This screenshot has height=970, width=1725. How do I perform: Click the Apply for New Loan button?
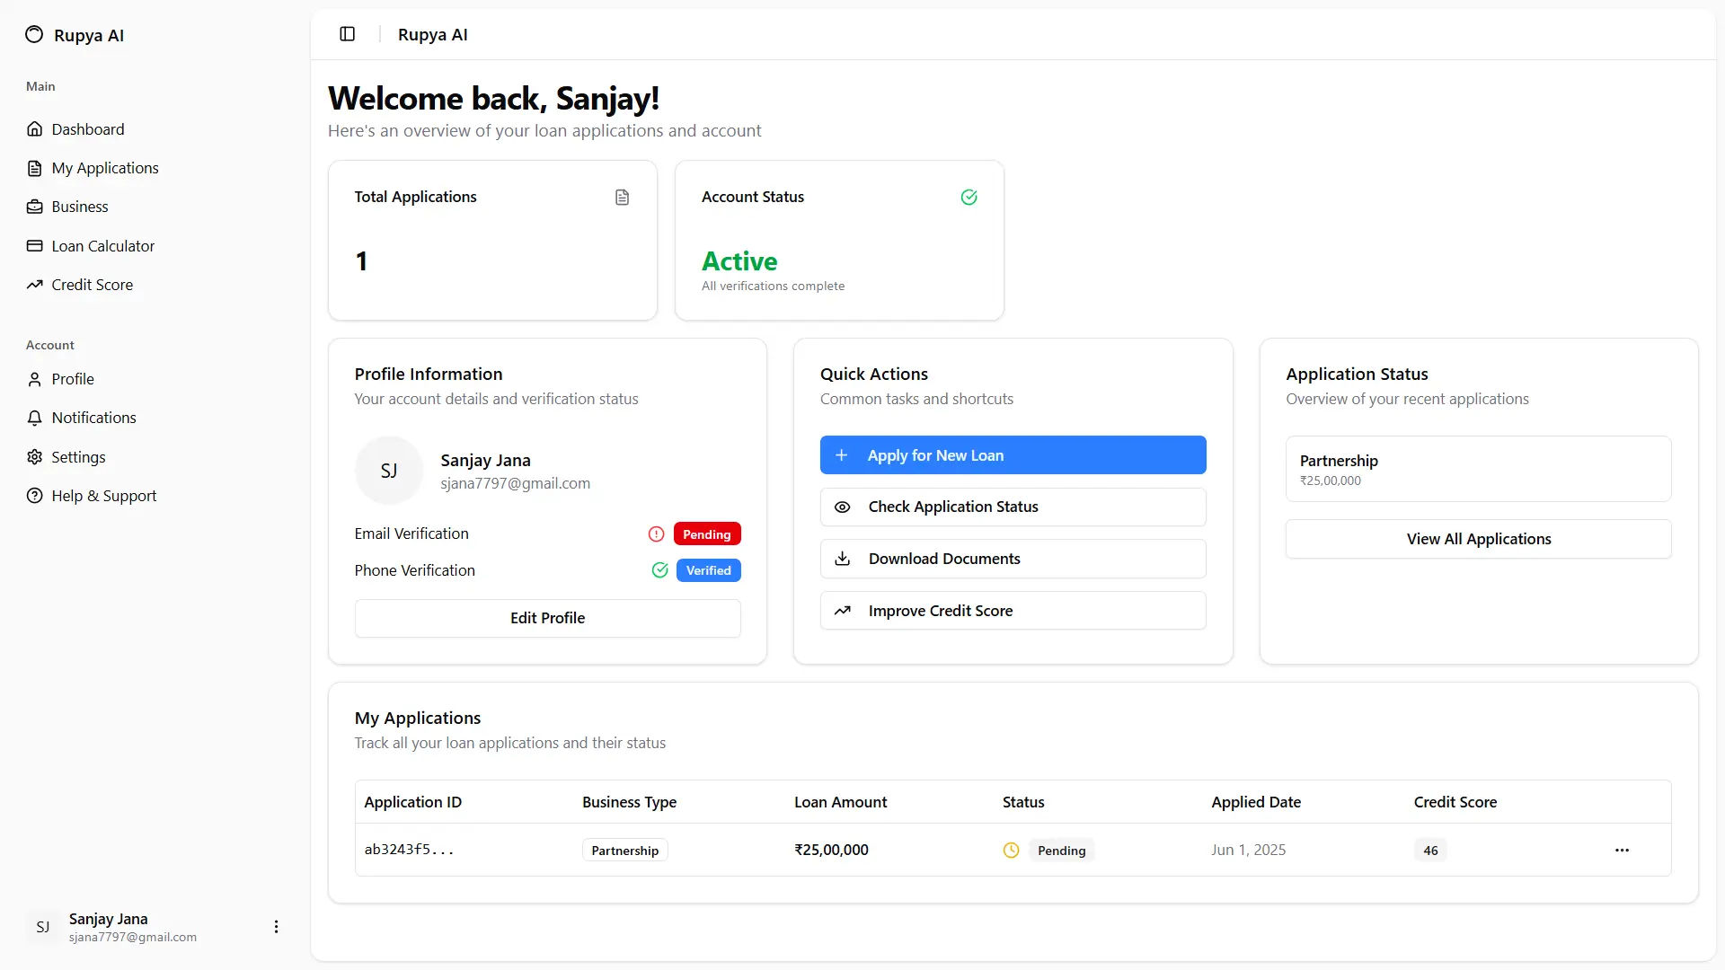click(x=1013, y=455)
